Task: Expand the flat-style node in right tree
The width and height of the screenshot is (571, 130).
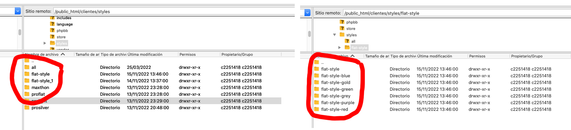Action: pyautogui.click(x=339, y=47)
